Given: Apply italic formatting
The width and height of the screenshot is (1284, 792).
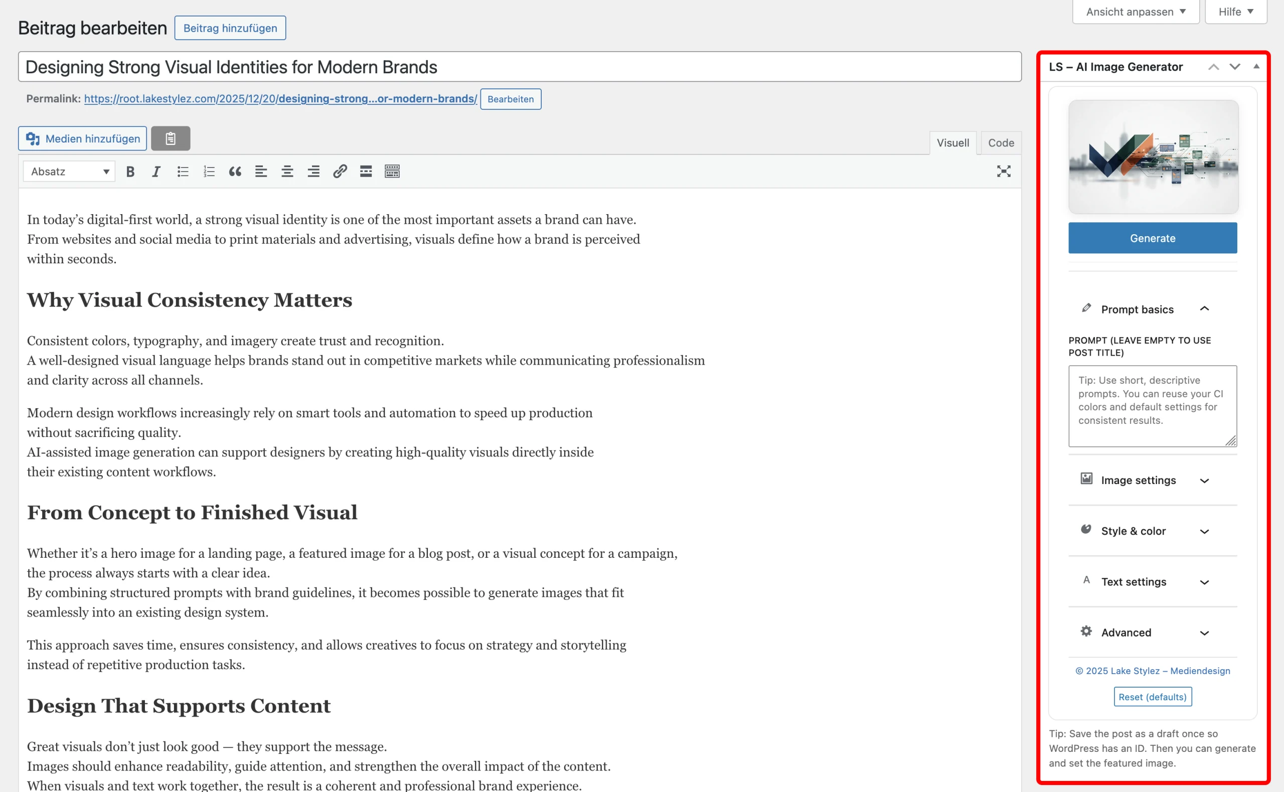Looking at the screenshot, I should coord(156,171).
